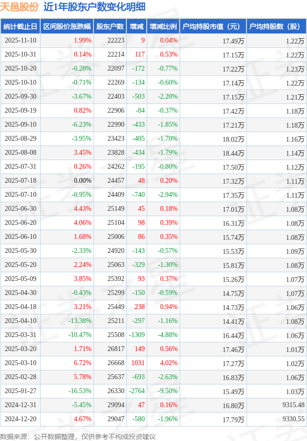
Task: Click the 天邑股份 stock name title
Action: coord(19,7)
